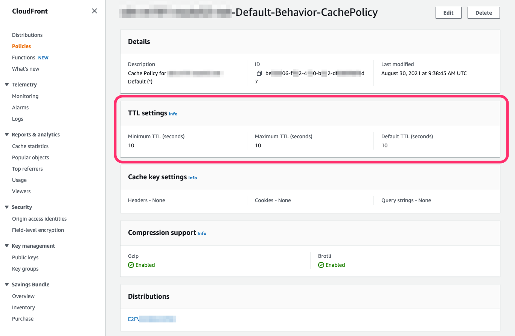
Task: Navigate to Public keys
Action: tap(25, 257)
